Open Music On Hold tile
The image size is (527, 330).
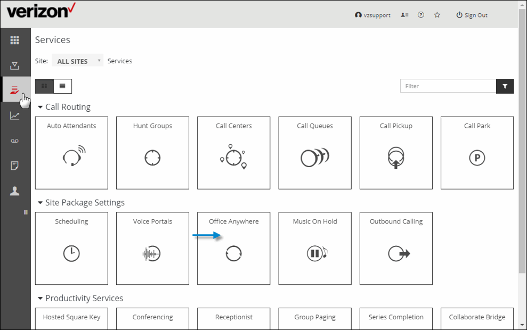coord(314,249)
